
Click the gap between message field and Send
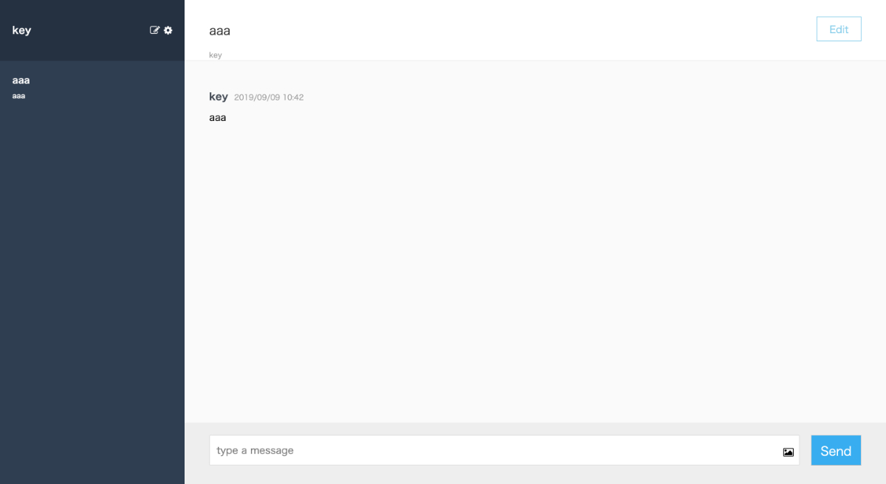[x=806, y=451]
